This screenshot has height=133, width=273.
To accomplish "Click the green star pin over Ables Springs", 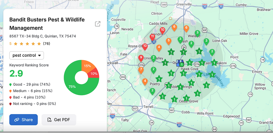I will [x=180, y=87].
